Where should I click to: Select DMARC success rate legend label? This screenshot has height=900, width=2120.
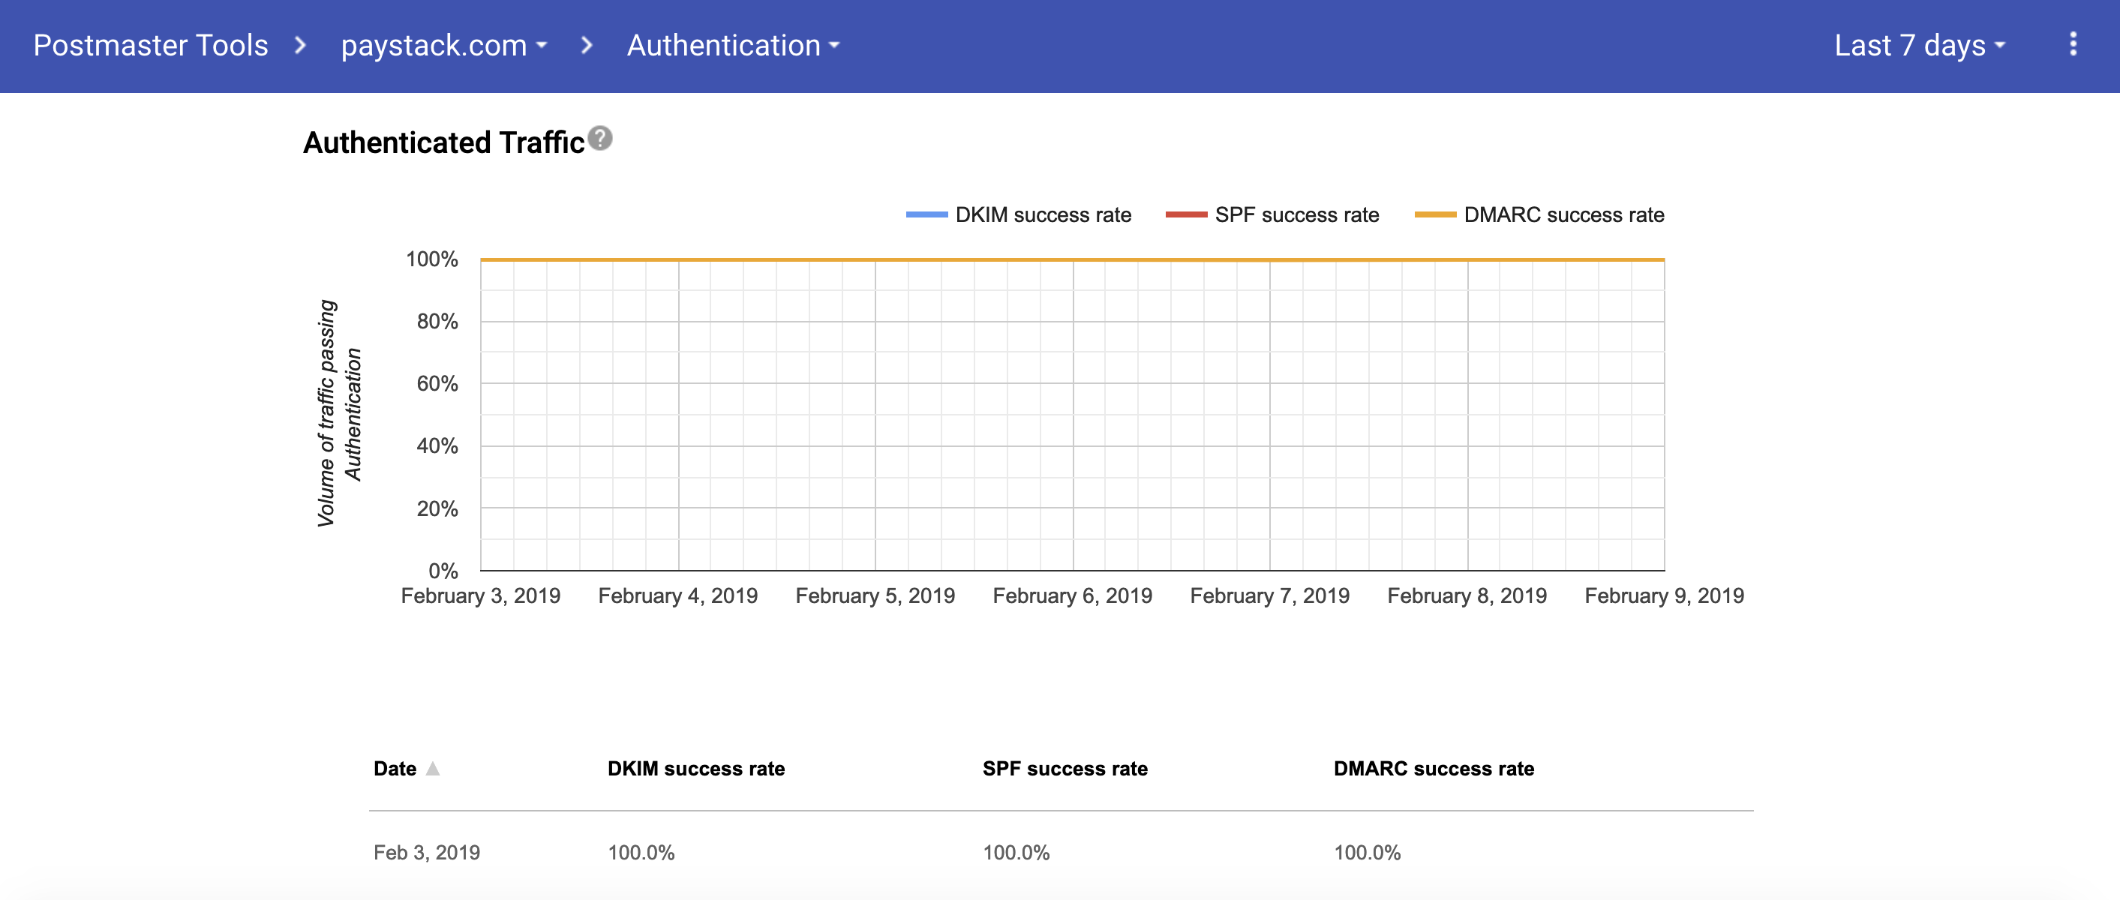pyautogui.click(x=1563, y=214)
